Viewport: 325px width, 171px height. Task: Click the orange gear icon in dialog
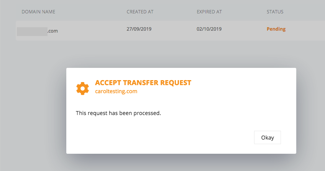[83, 89]
